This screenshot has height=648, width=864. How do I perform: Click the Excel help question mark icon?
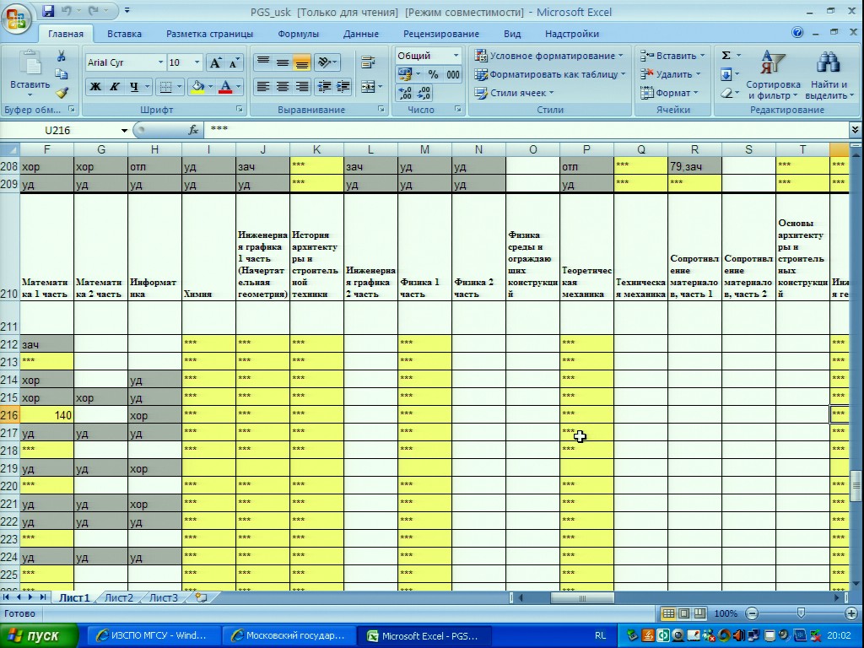(x=796, y=33)
